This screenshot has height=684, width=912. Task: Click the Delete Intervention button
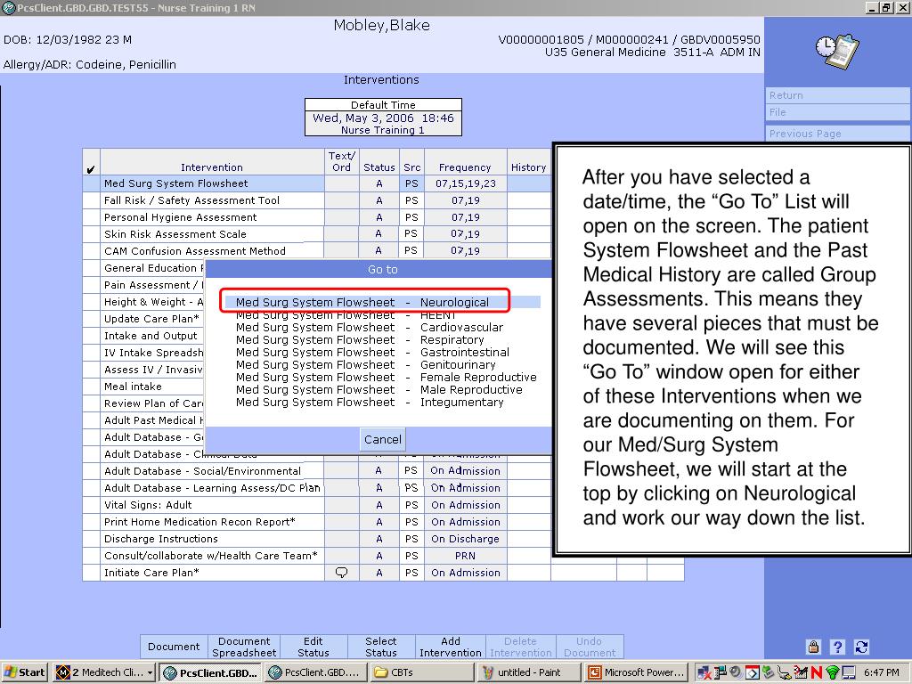click(520, 647)
